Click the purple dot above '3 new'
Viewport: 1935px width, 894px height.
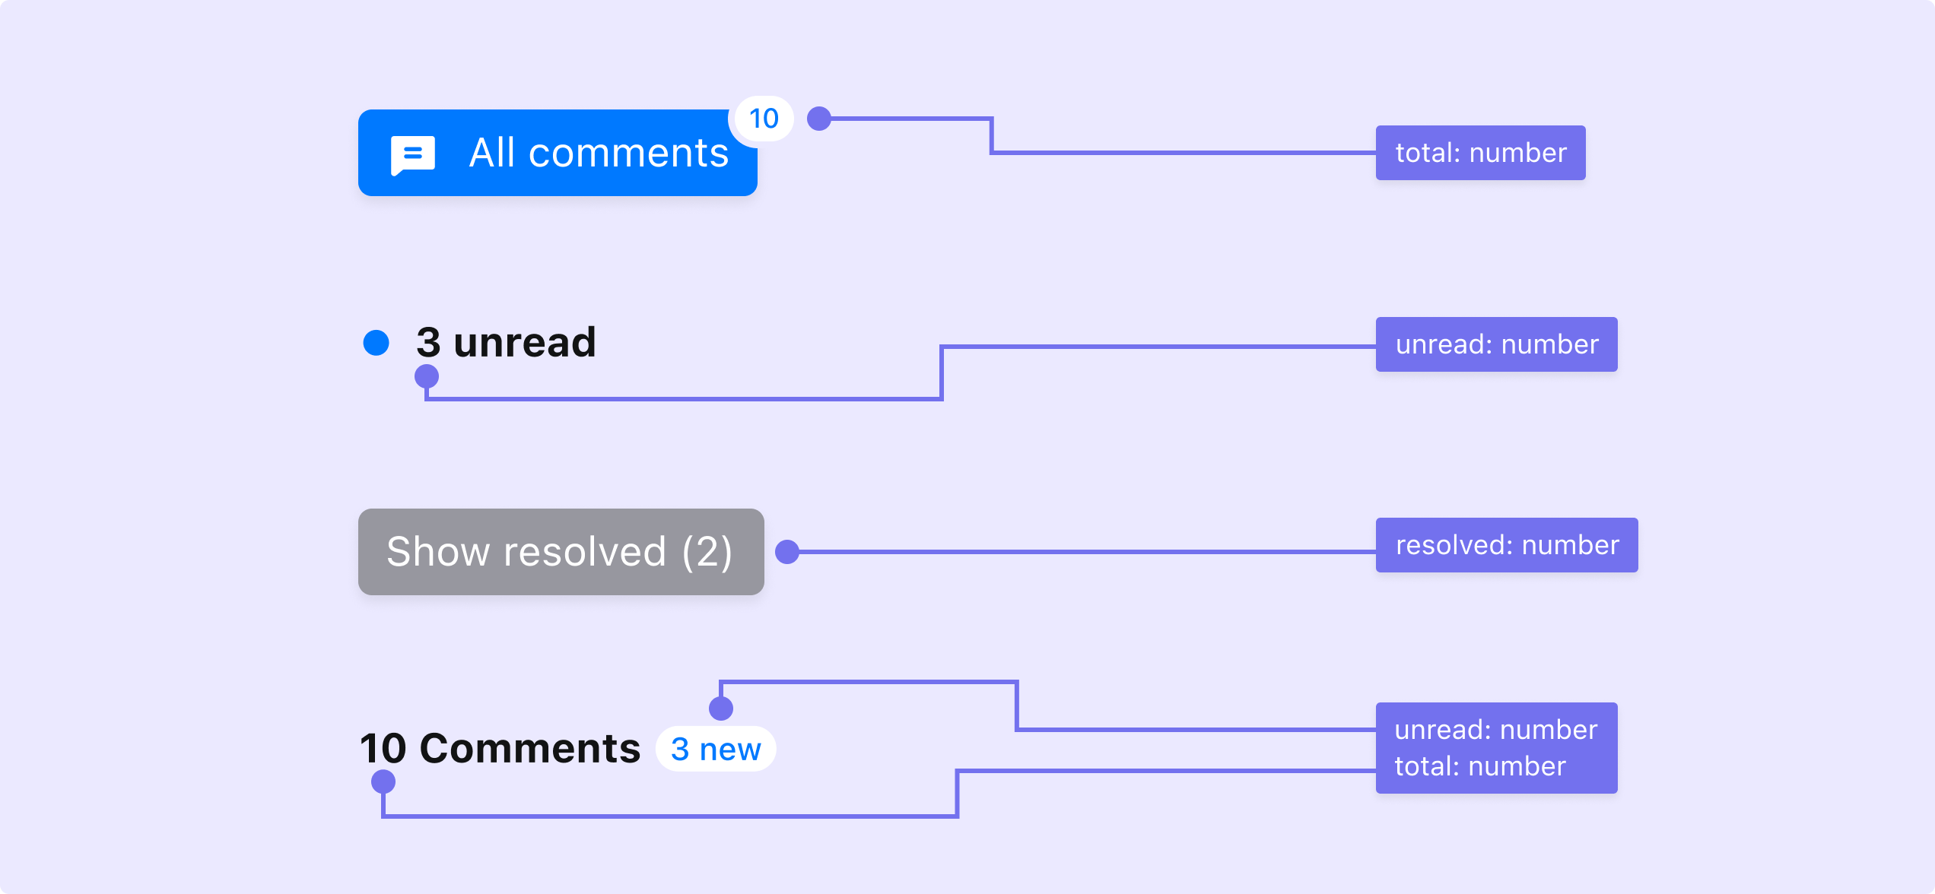click(721, 709)
